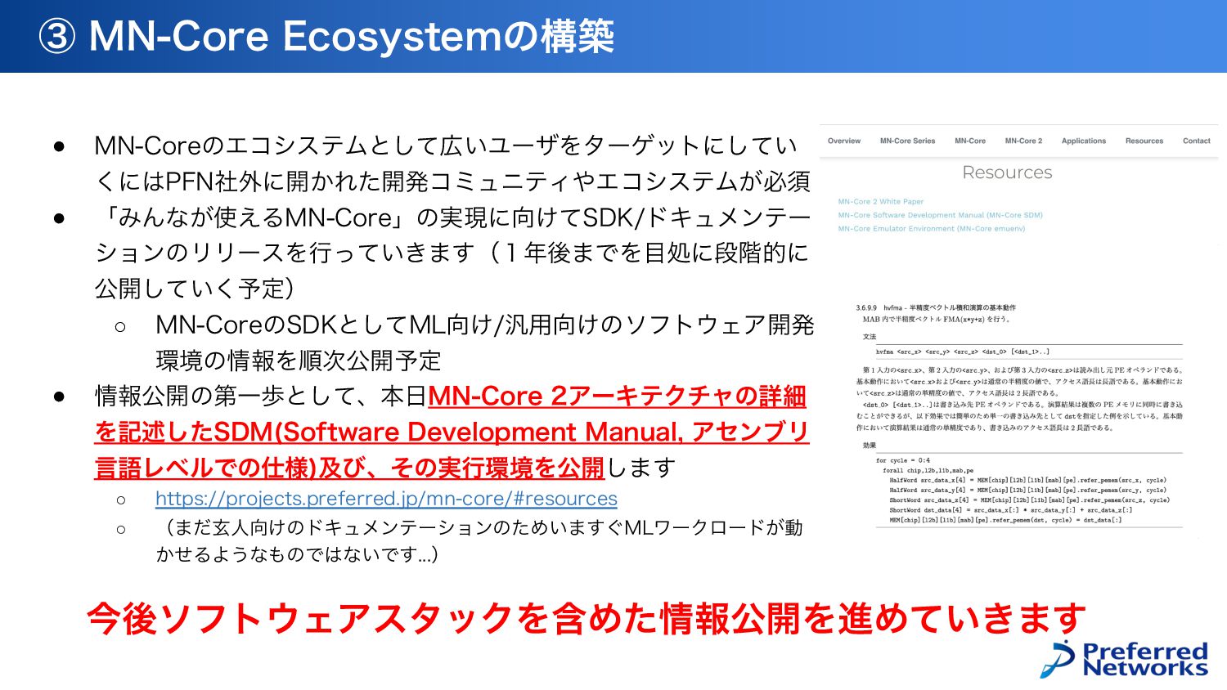1227x690 pixels.
Task: Click the 文法 label in the manual excerpt
Action: tap(869, 337)
